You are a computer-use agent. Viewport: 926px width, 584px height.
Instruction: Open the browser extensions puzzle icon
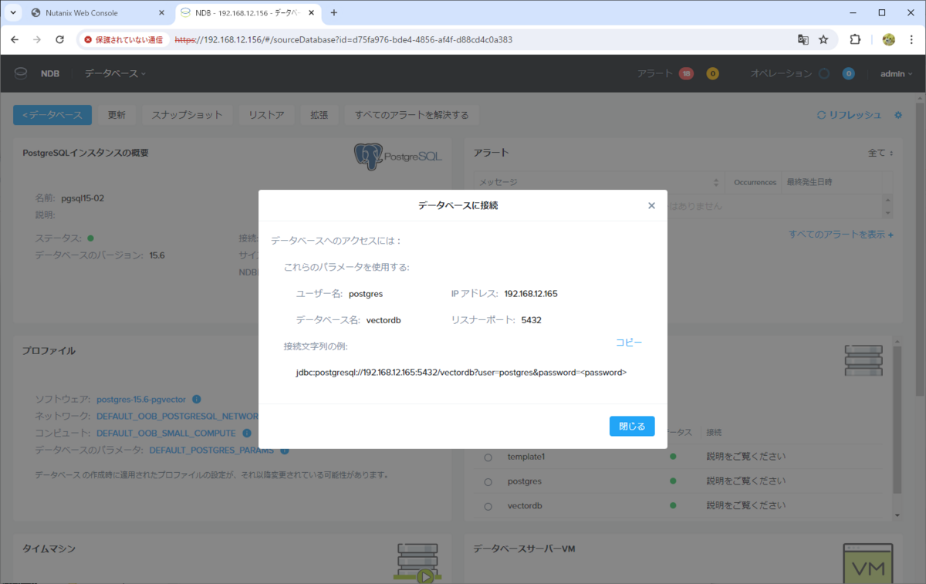pos(855,39)
